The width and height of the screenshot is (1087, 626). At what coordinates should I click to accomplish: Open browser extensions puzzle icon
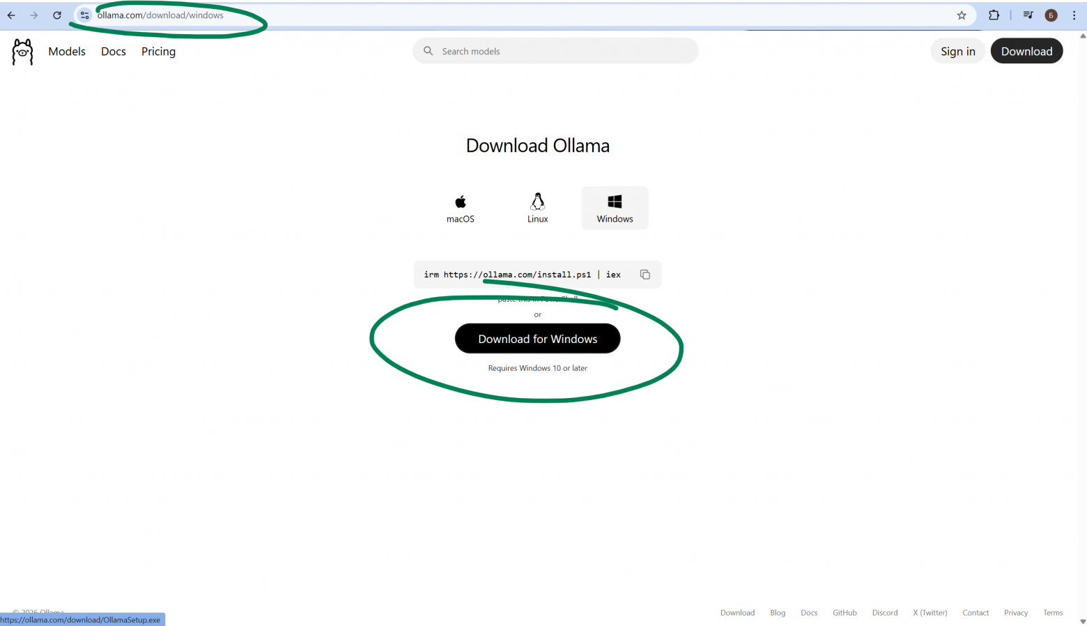[x=994, y=15]
